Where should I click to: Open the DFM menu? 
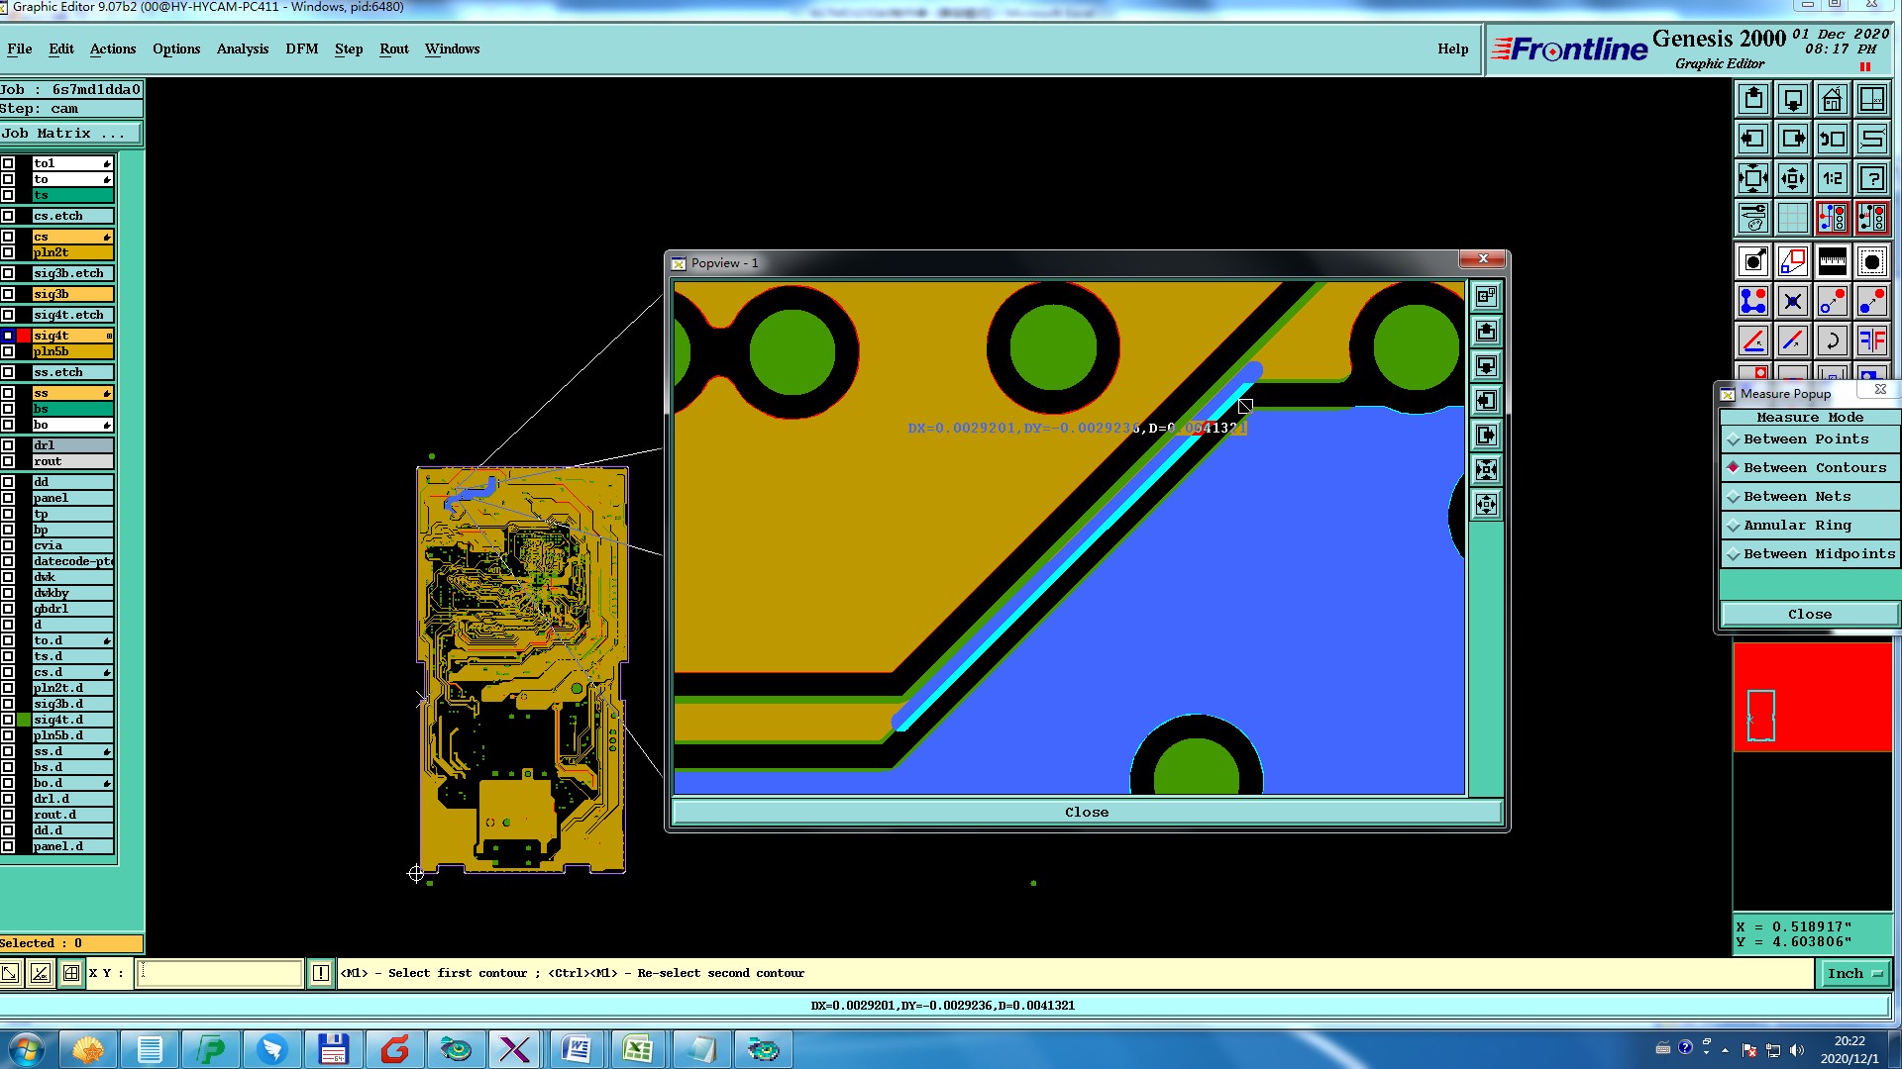pyautogui.click(x=301, y=49)
